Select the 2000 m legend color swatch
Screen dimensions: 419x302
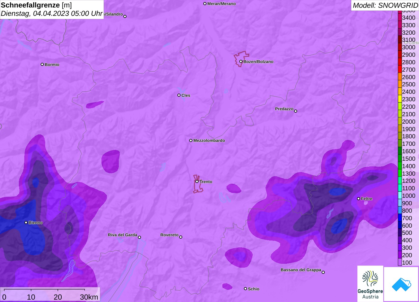[400, 122]
